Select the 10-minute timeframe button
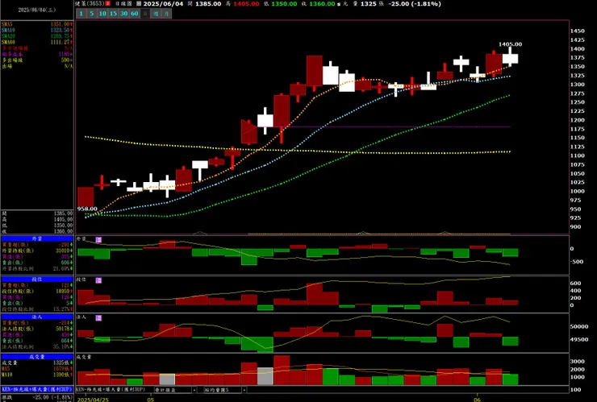This screenshot has height=402, width=597. point(102,14)
